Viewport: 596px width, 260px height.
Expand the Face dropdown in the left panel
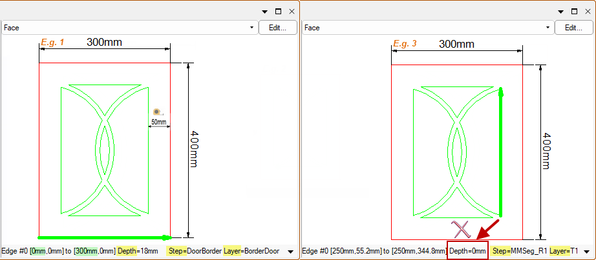point(251,28)
